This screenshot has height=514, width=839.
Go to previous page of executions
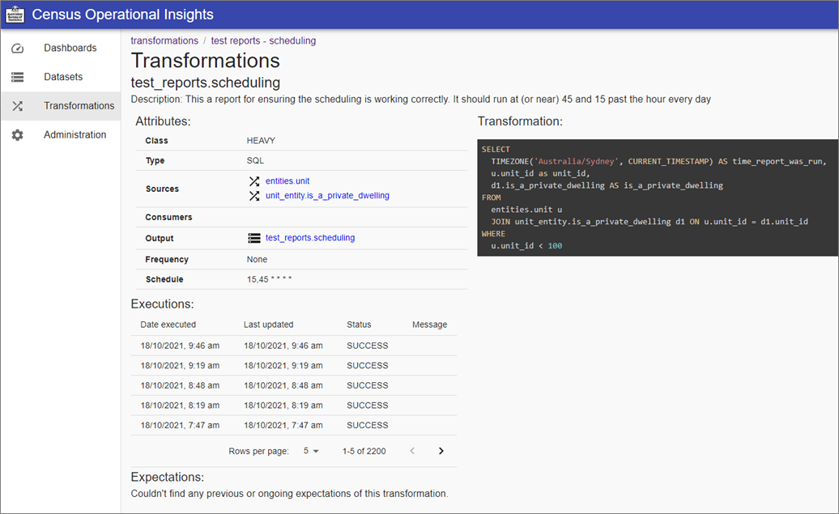tap(412, 451)
